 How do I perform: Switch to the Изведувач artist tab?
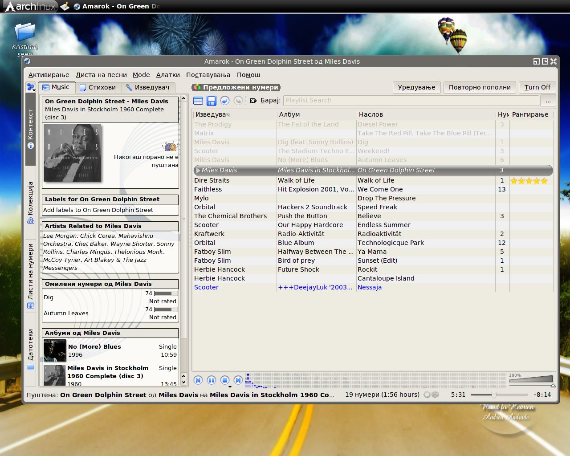click(x=147, y=88)
